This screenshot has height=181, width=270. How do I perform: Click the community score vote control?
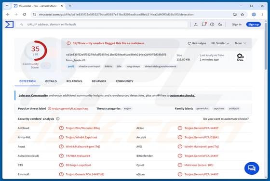[x=46, y=65]
